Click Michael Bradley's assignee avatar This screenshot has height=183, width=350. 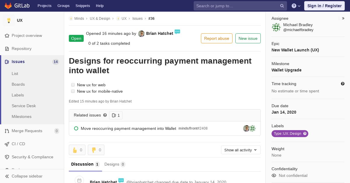point(276,27)
